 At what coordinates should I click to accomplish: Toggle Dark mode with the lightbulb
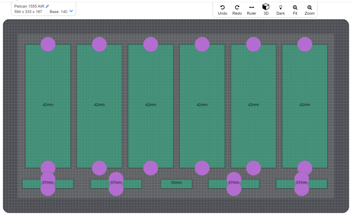(x=280, y=8)
